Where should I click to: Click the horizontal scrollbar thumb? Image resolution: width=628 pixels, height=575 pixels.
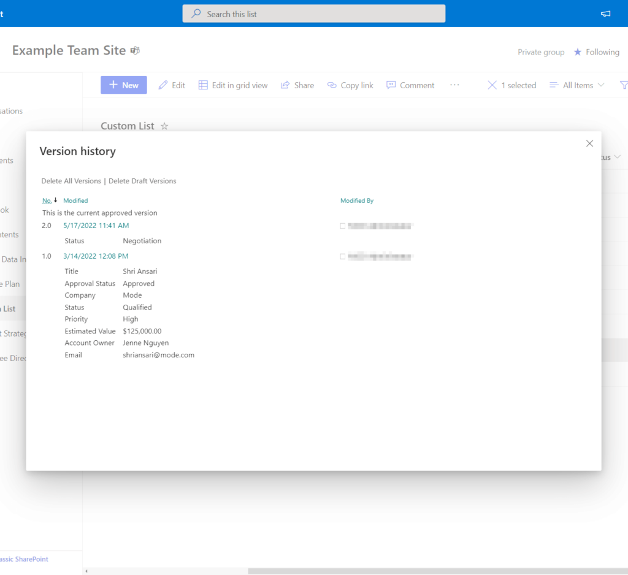(x=438, y=571)
